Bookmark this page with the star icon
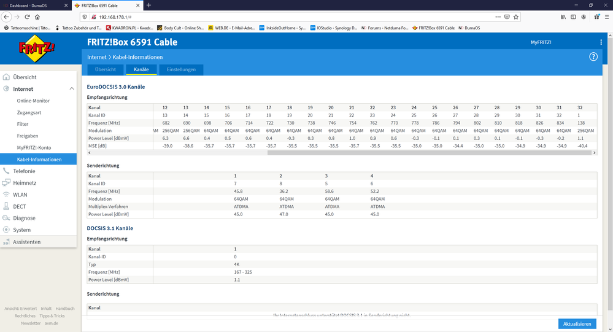613x332 pixels. 516,17
